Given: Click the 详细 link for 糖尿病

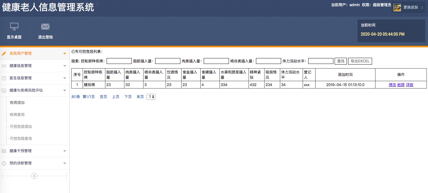Looking at the screenshot, I should pyautogui.click(x=410, y=85).
